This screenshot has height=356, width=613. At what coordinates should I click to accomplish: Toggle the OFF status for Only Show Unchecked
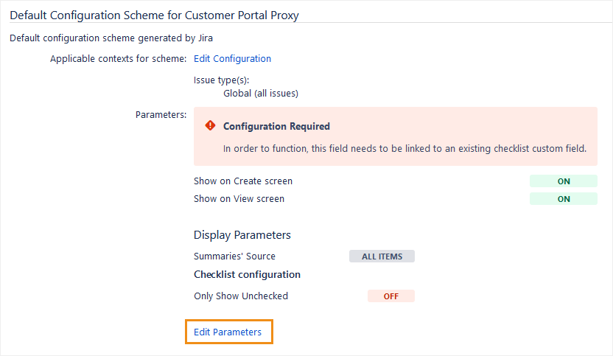391,296
